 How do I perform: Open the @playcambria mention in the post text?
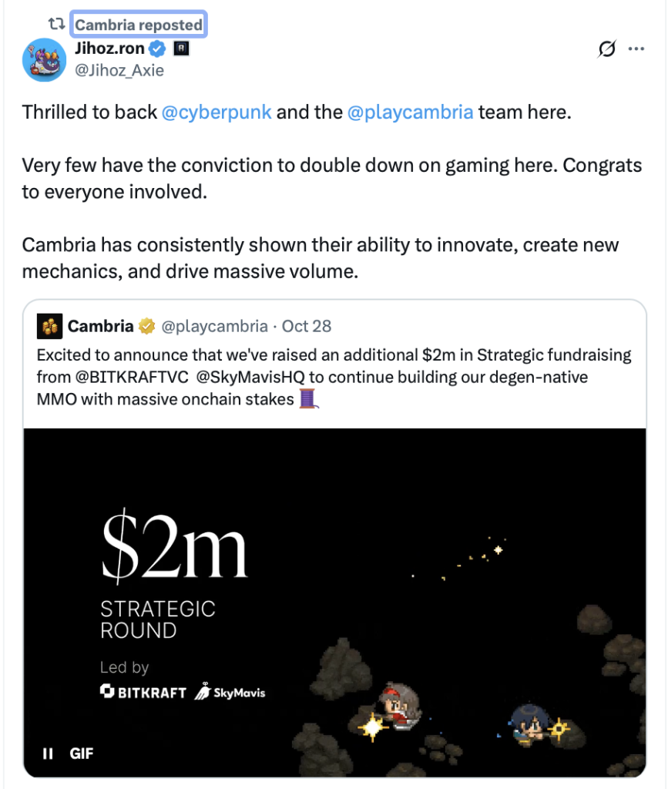[x=410, y=112]
